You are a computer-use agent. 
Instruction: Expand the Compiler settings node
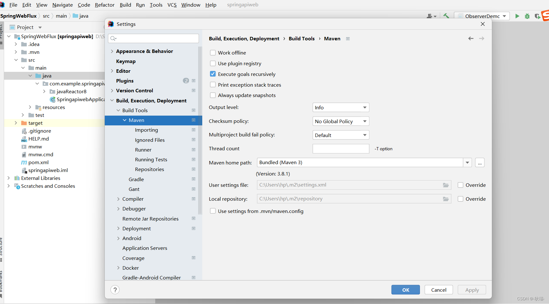click(118, 199)
